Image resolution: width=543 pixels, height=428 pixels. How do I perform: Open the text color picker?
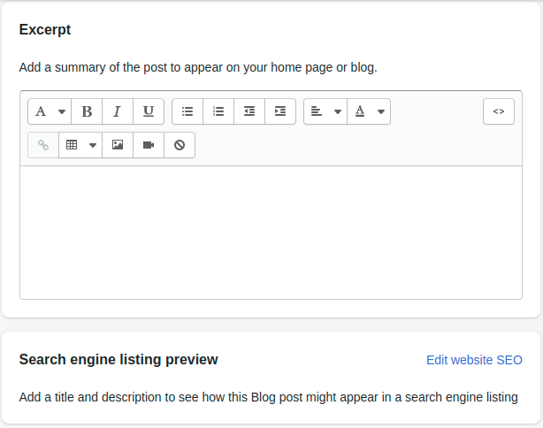pyautogui.click(x=370, y=111)
